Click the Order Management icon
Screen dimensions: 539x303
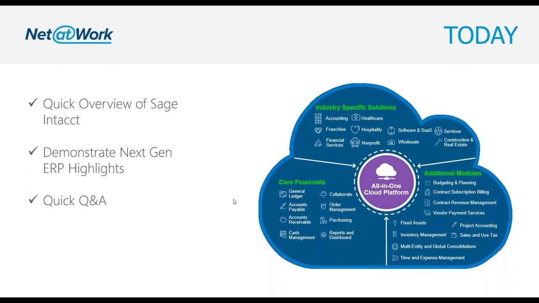pyautogui.click(x=323, y=207)
